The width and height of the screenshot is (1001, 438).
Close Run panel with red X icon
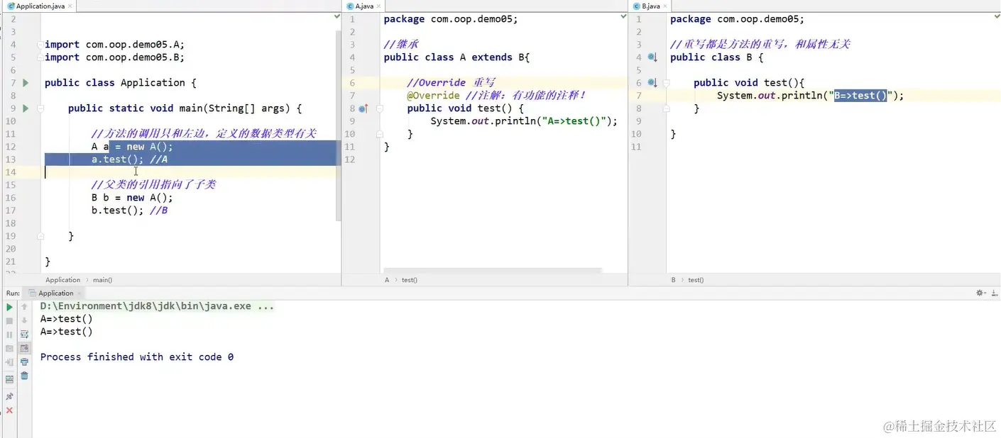pos(9,410)
